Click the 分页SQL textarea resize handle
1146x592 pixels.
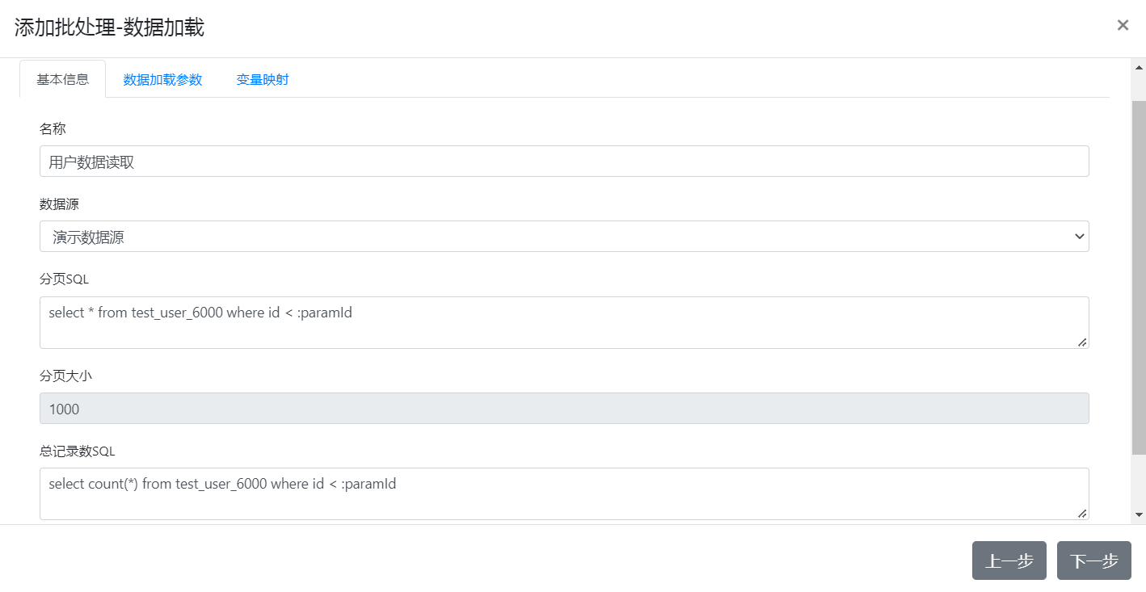click(x=1082, y=342)
